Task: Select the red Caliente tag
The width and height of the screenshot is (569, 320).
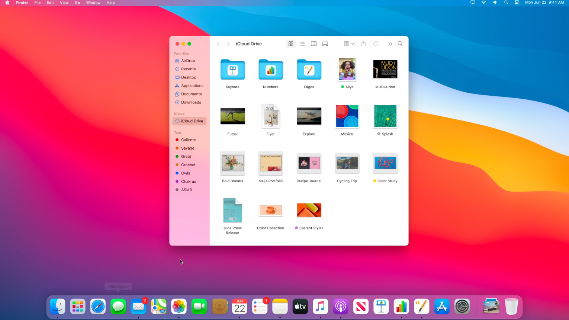Action: 188,140
